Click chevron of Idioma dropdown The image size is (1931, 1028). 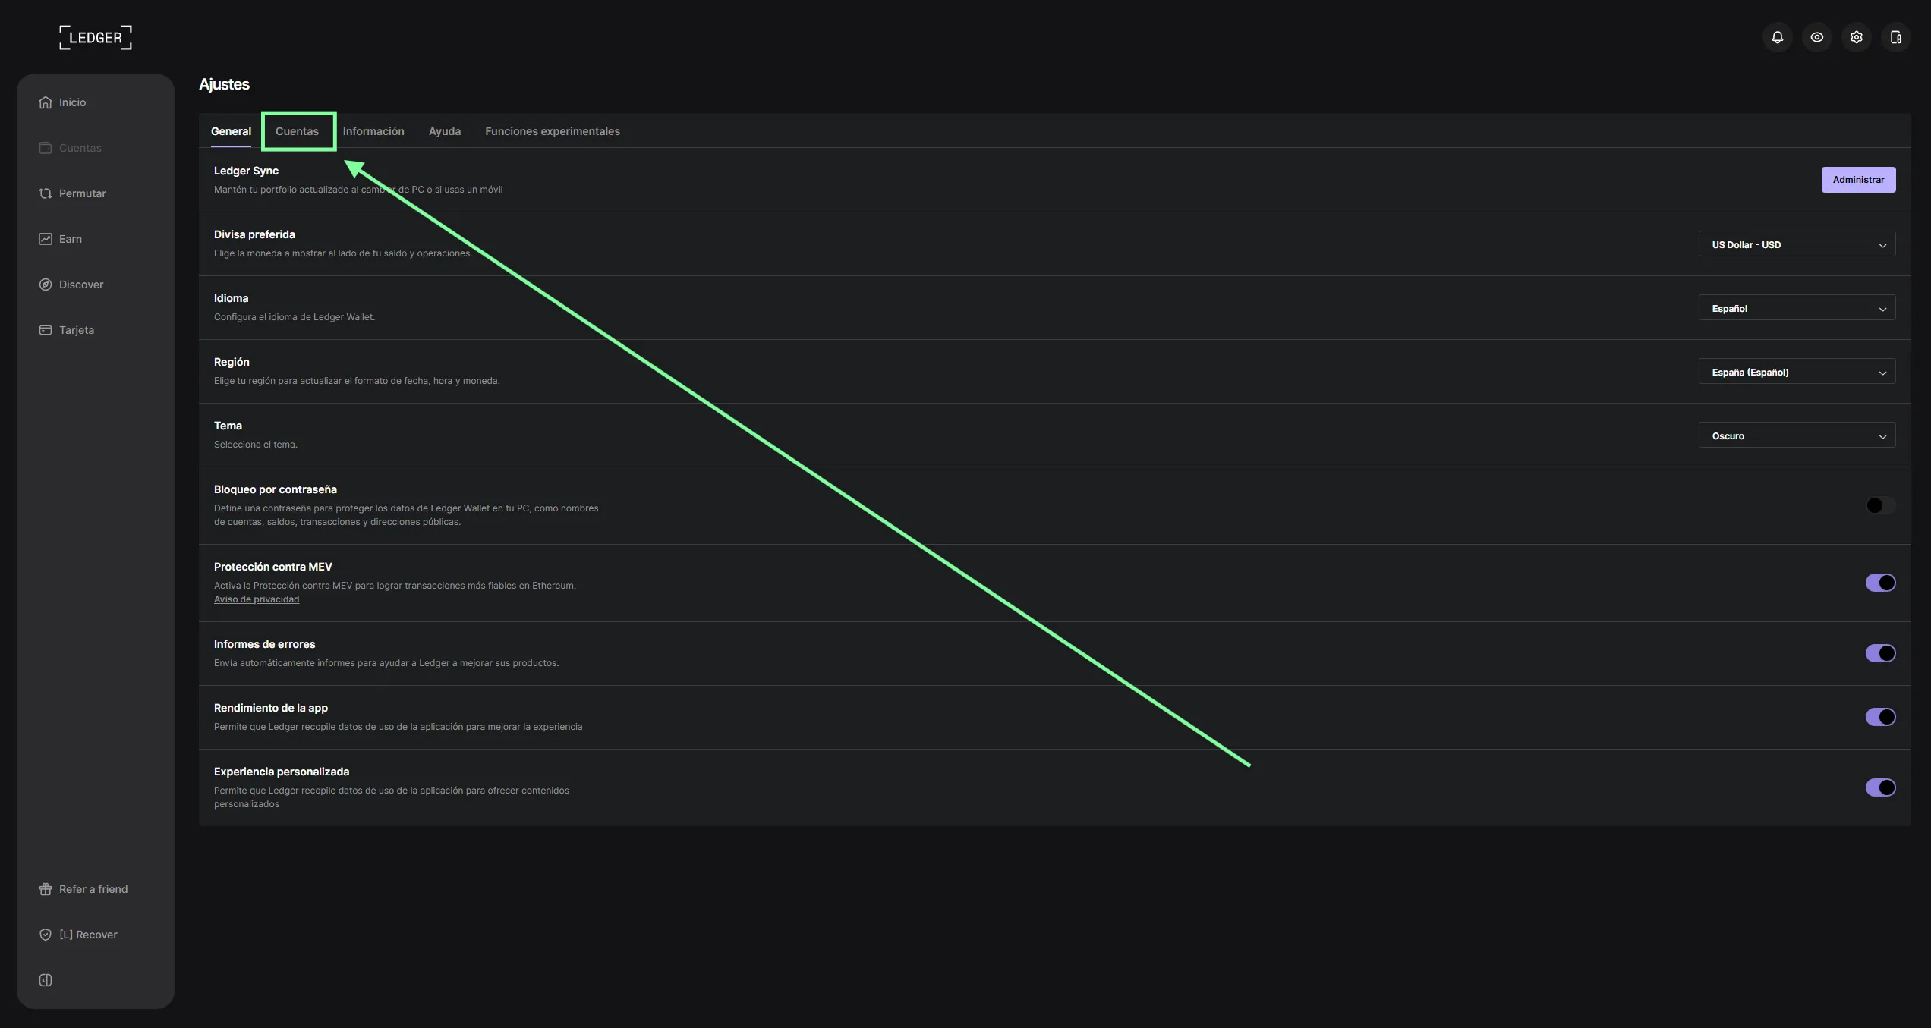tap(1882, 309)
